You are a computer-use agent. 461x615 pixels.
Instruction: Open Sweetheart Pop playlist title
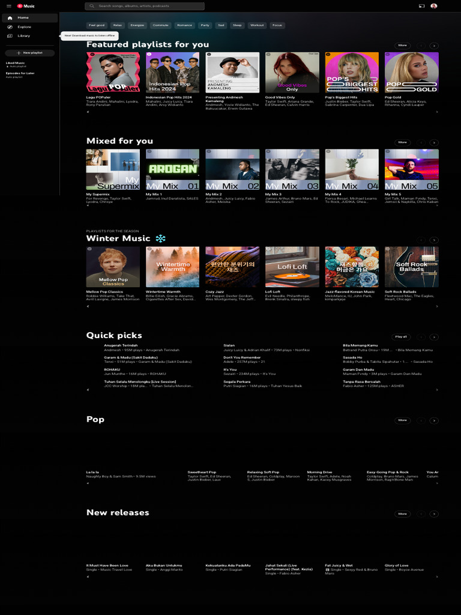[202, 472]
